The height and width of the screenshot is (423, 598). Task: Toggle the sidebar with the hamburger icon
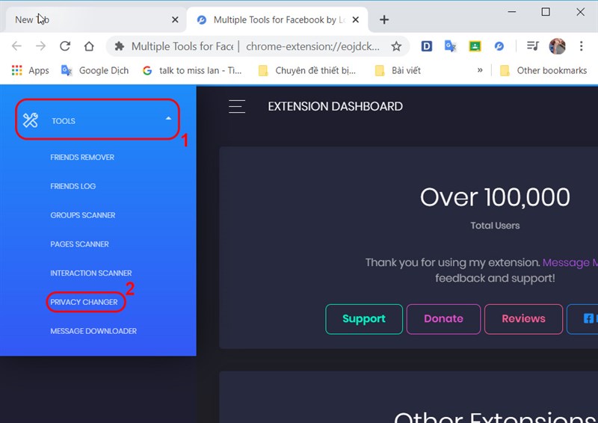tap(237, 106)
